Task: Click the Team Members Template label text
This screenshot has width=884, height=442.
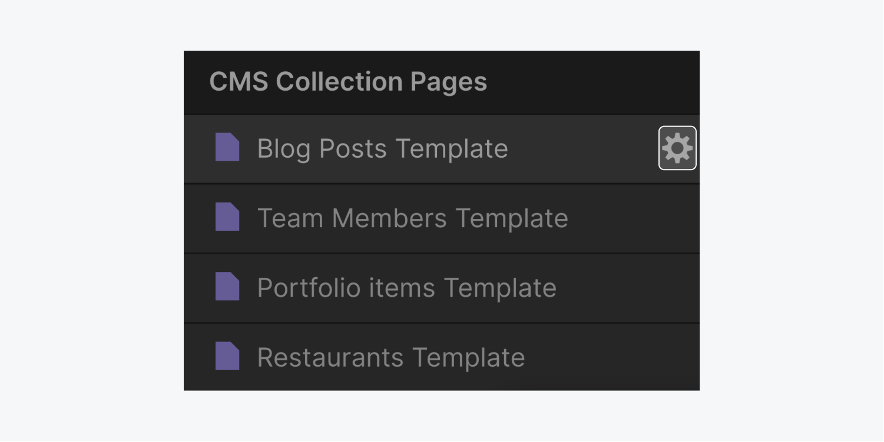Action: pyautogui.click(x=412, y=218)
